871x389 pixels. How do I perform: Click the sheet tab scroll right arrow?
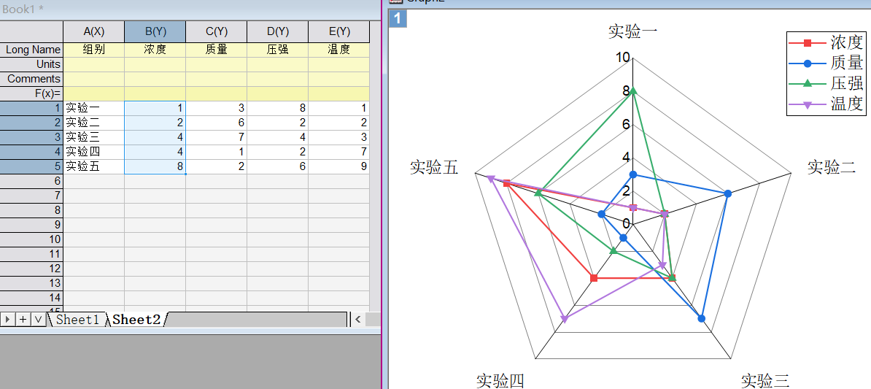click(8, 320)
